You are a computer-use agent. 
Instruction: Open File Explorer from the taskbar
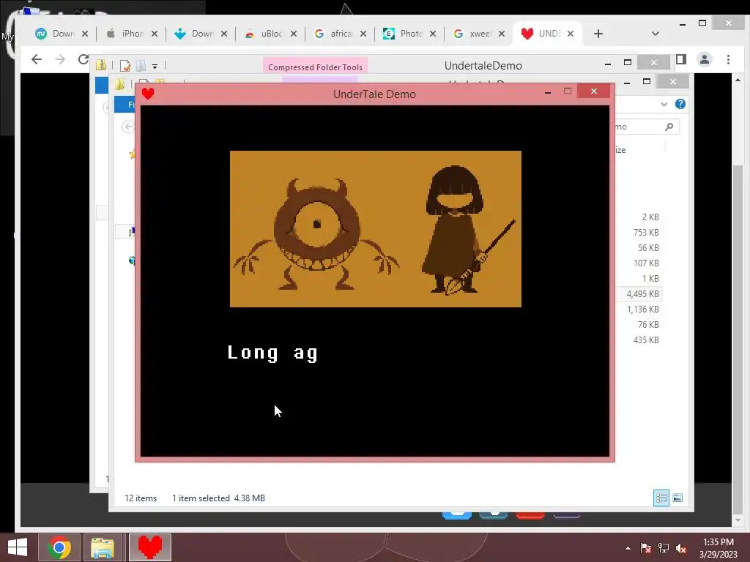(103, 547)
